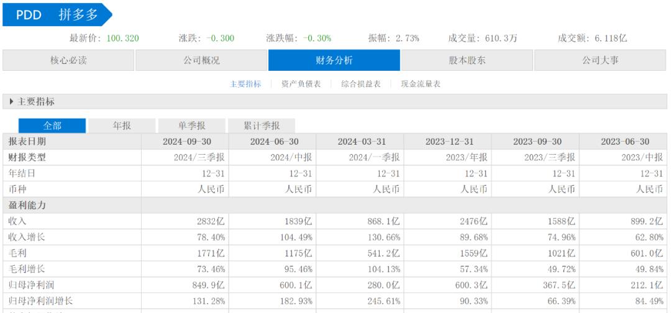Choose the 累计季报 filter
The height and width of the screenshot is (313, 671).
(x=261, y=125)
